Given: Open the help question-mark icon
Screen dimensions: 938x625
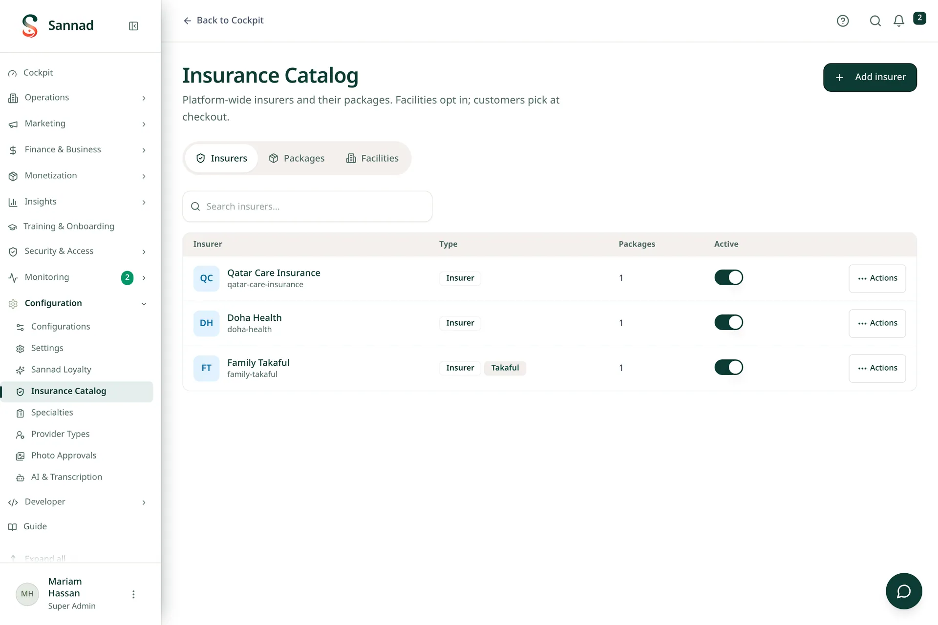Looking at the screenshot, I should [x=843, y=21].
